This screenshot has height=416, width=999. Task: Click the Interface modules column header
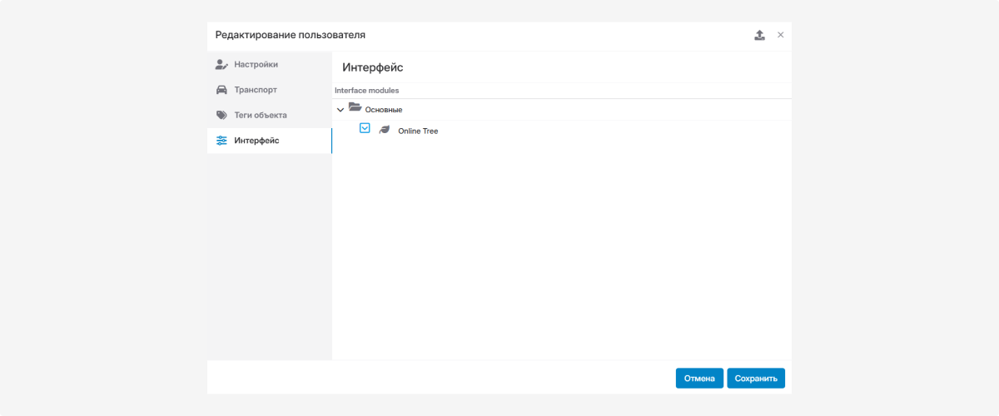click(x=366, y=91)
